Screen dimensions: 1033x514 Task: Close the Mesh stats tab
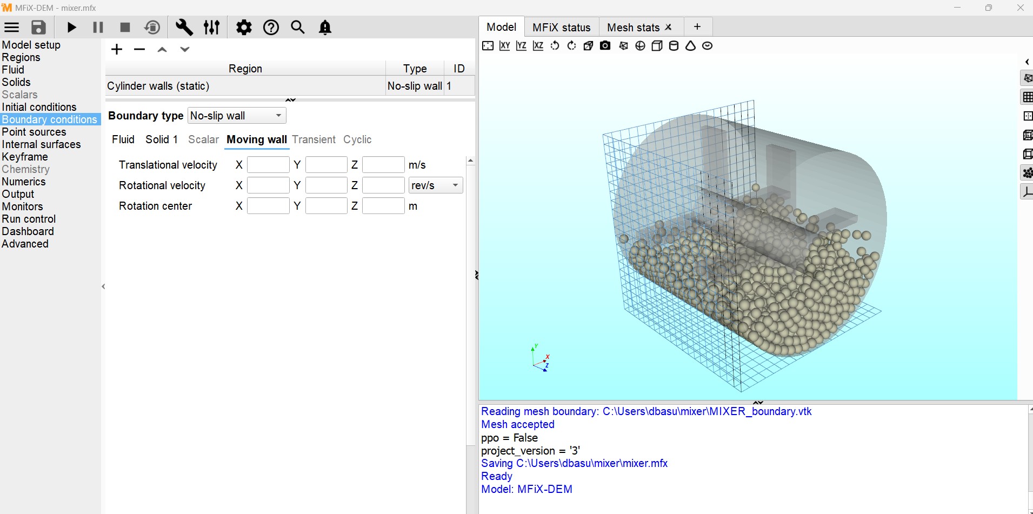point(669,27)
